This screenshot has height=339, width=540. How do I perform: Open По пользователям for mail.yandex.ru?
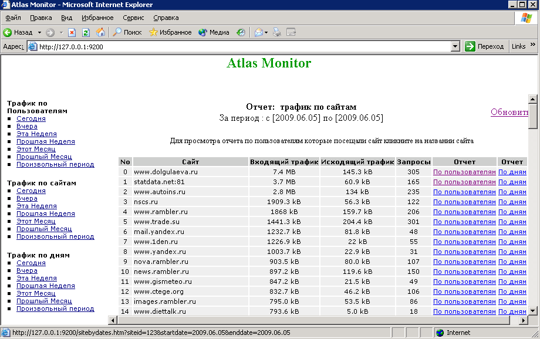pyautogui.click(x=464, y=232)
